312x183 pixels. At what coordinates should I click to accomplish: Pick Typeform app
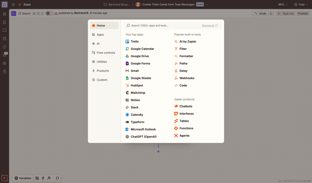click(135, 122)
